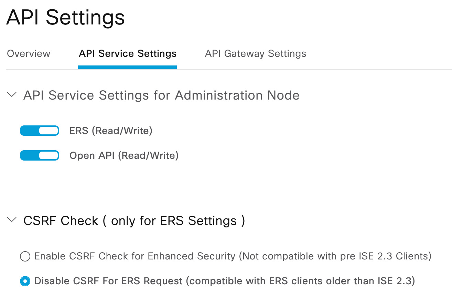Click the API Settings page title
452x297 pixels.
point(65,17)
